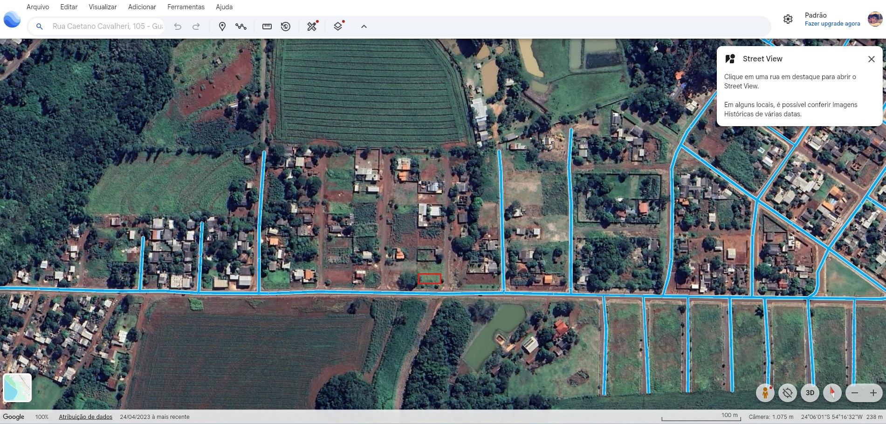Image resolution: width=886 pixels, height=424 pixels.
Task: Activate the ruler measure tool
Action: point(267,27)
